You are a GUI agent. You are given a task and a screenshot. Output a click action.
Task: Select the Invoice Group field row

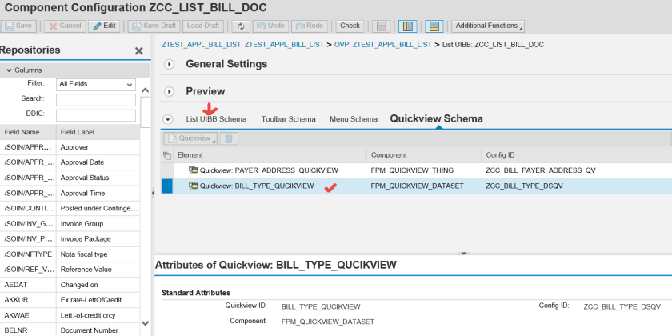pos(70,224)
